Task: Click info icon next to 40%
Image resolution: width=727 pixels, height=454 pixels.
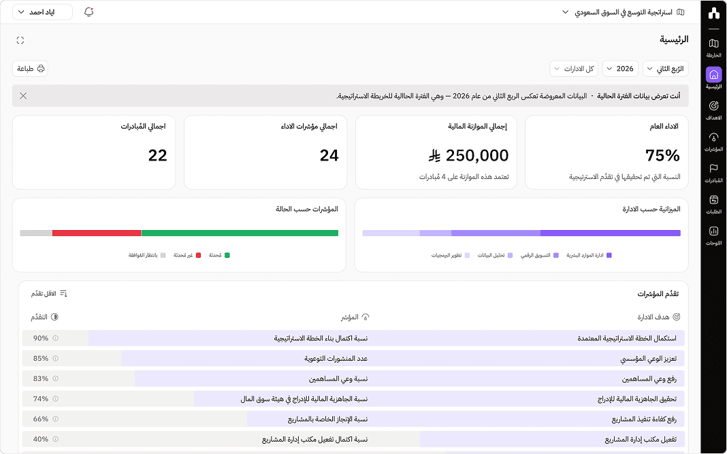Action: click(x=56, y=439)
